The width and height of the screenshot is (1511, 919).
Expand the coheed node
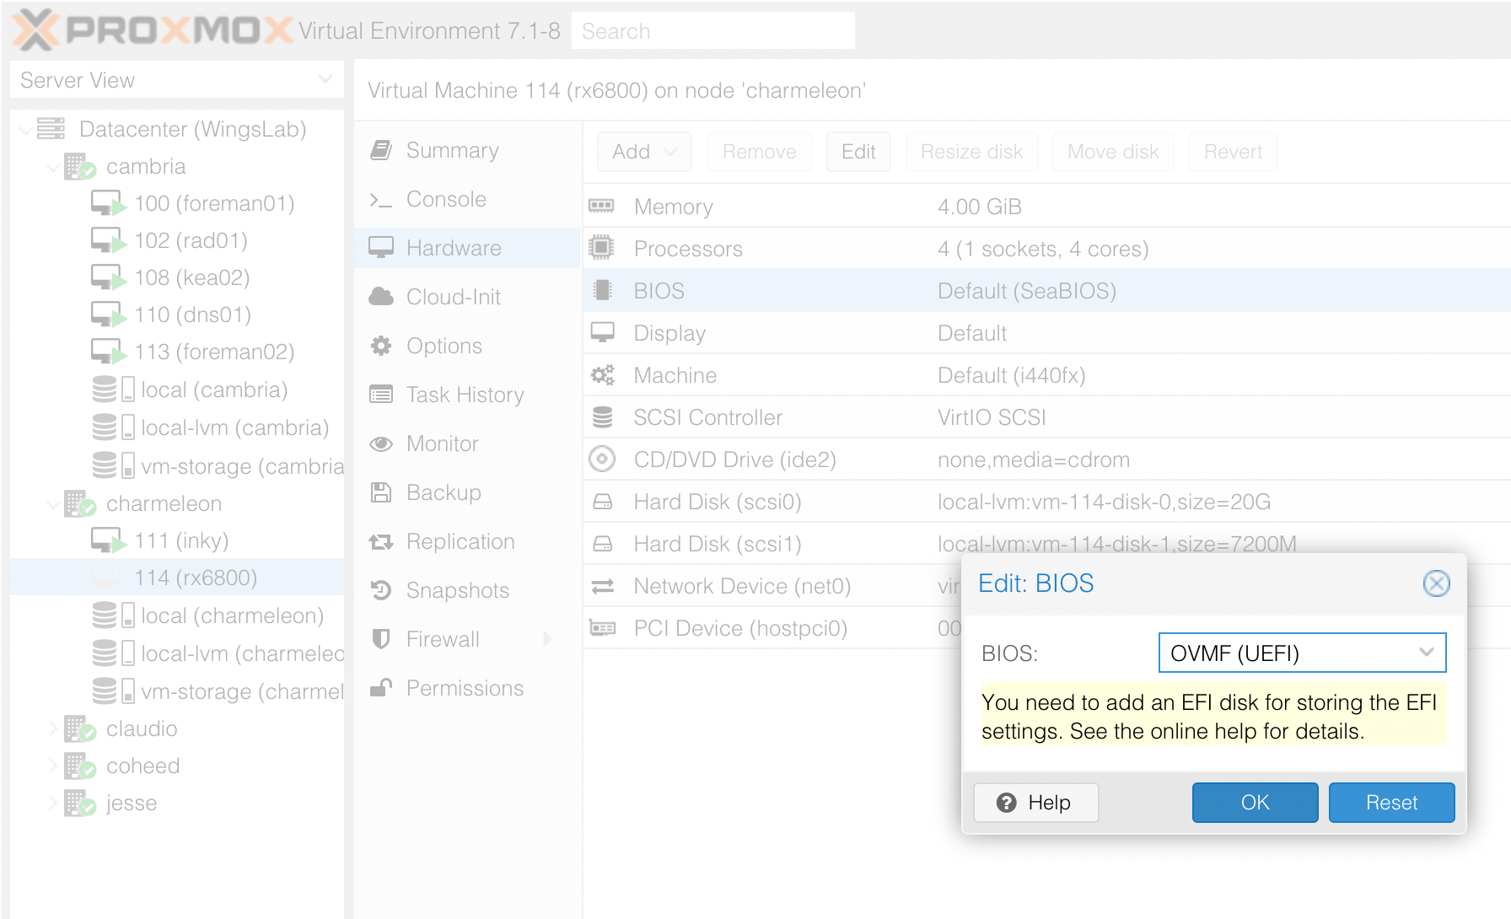pyautogui.click(x=53, y=766)
